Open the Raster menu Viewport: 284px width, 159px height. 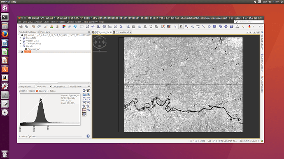[62, 22]
